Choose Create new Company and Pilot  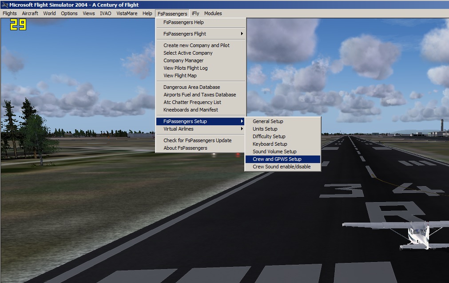pos(201,45)
